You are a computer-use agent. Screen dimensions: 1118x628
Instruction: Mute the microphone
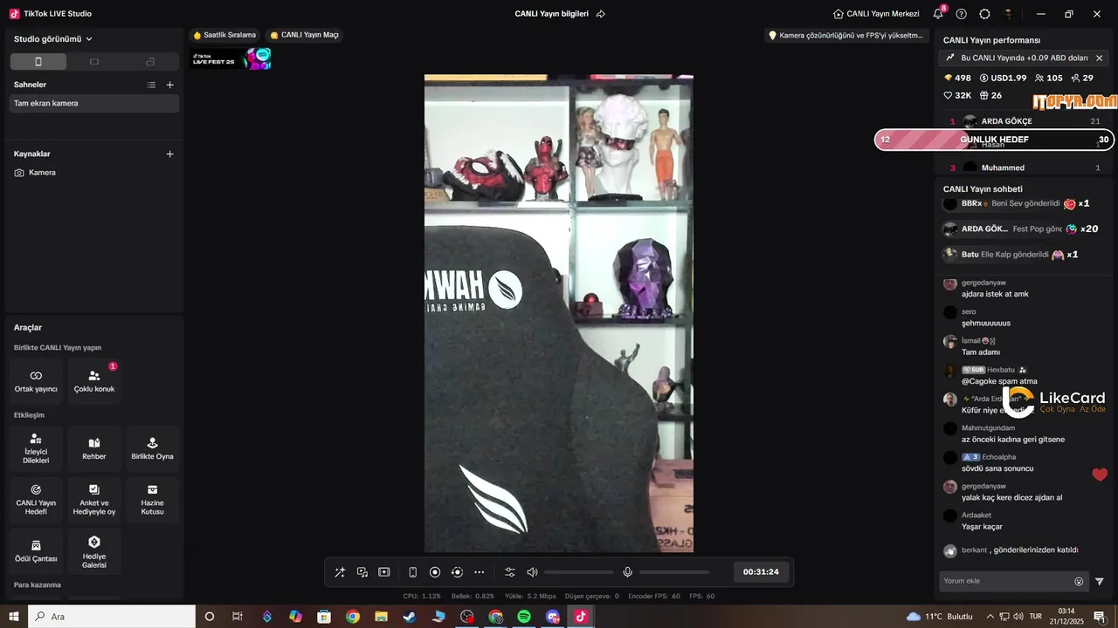tap(627, 572)
